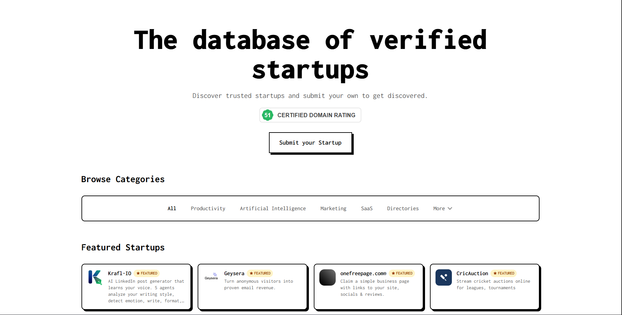Select the Directories category filter
Image resolution: width=622 pixels, height=315 pixels.
[402, 208]
